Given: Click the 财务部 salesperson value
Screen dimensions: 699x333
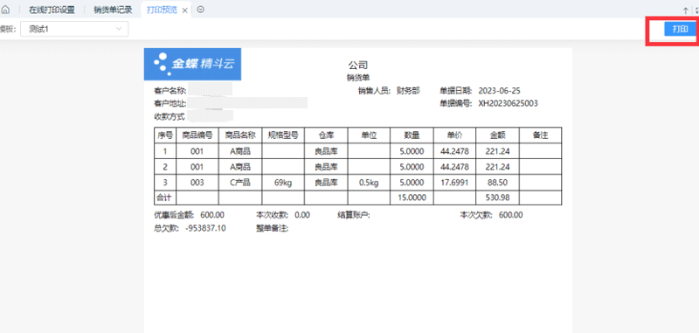Looking at the screenshot, I should tap(408, 91).
